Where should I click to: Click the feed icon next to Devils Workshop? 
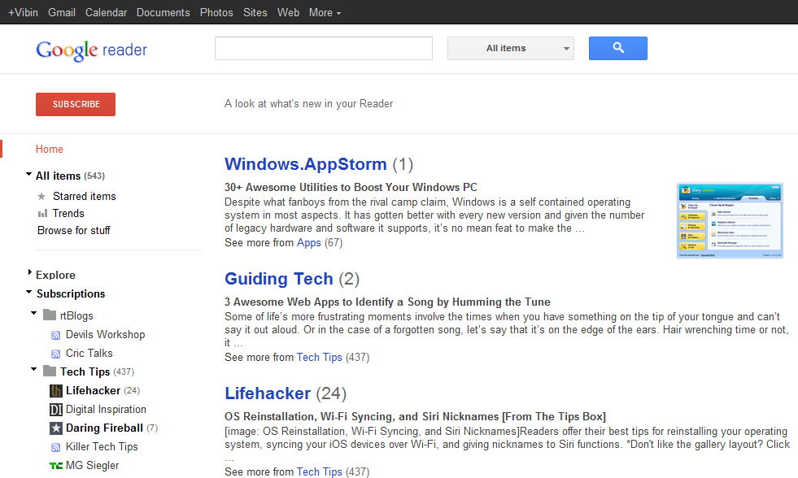55,335
